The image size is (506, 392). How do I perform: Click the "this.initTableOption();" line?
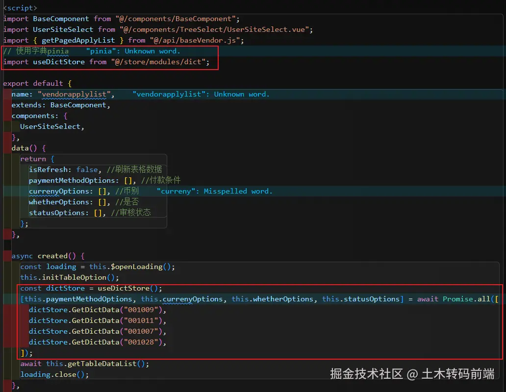pyautogui.click(x=70, y=277)
